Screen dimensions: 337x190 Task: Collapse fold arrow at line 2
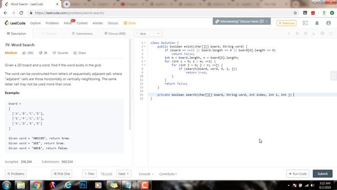[x=145, y=46]
